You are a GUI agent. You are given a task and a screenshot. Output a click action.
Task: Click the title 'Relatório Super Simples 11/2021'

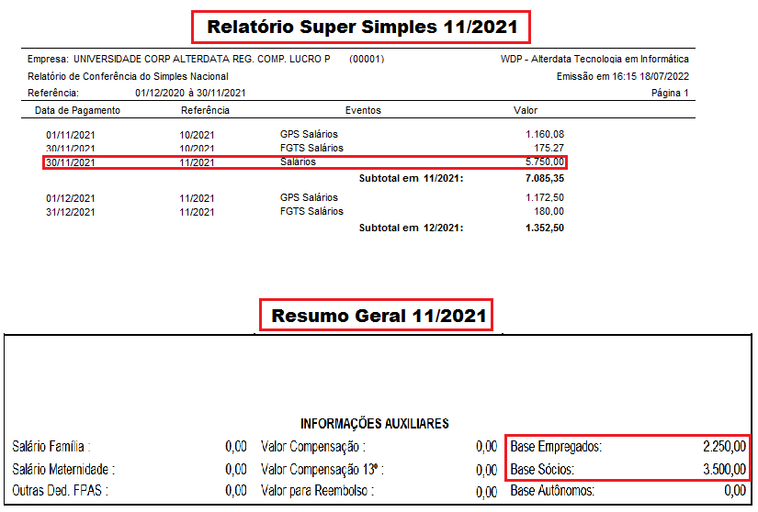coord(362,27)
